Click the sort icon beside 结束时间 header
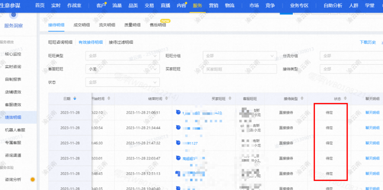383x190 pixels. coord(166,99)
